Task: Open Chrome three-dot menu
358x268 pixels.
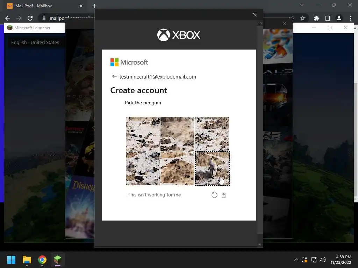Action: pyautogui.click(x=350, y=18)
